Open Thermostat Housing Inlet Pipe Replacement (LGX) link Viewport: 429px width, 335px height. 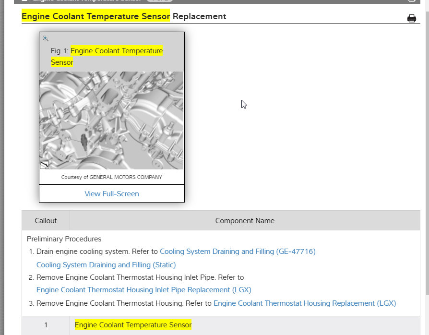click(x=143, y=290)
